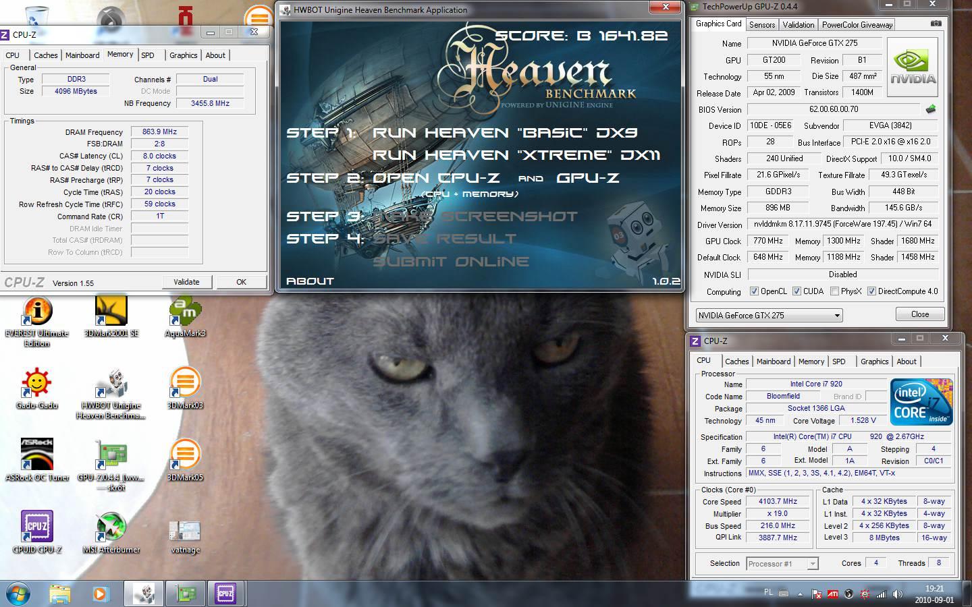972x607 pixels.
Task: Select the SPD tab in memory CPU-Z window
Action: [148, 55]
